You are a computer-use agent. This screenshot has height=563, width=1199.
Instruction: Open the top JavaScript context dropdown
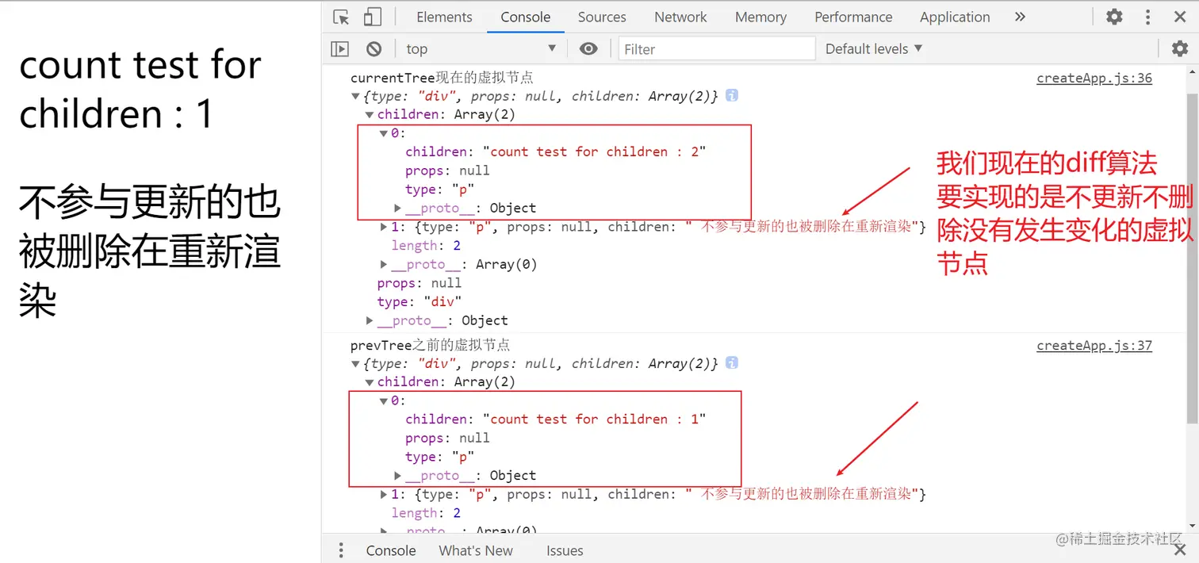click(481, 49)
